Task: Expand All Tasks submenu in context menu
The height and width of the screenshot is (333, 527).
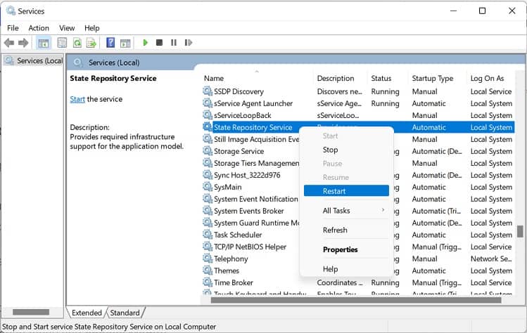Action: pyautogui.click(x=346, y=211)
